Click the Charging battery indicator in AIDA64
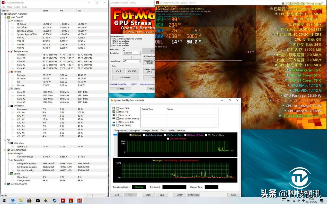This screenshot has width=327, height=204. click(139, 187)
